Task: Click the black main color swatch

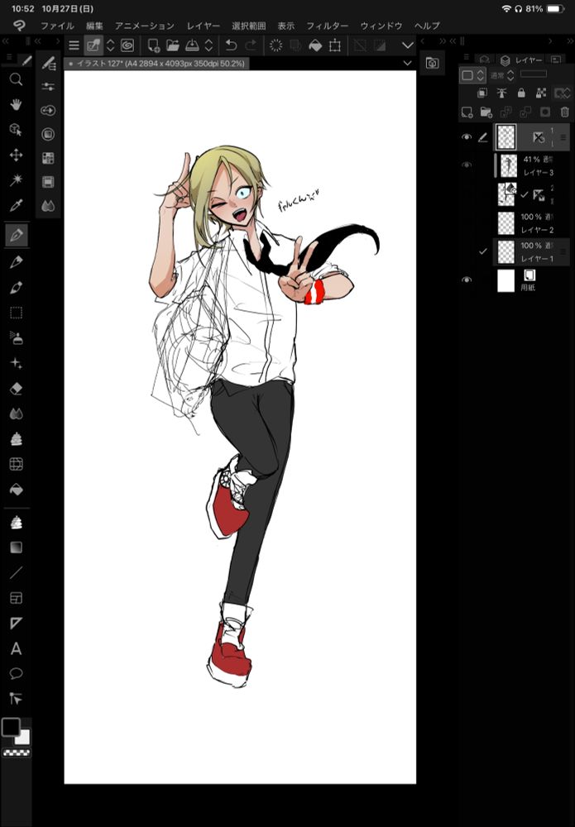Action: [x=11, y=727]
